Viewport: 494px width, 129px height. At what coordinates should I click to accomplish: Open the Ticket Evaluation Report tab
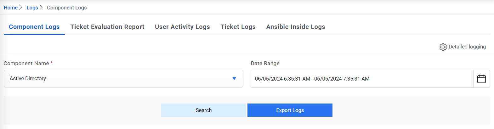point(107,27)
